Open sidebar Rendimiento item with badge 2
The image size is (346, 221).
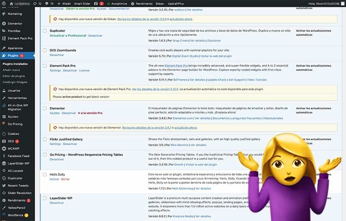17,200
